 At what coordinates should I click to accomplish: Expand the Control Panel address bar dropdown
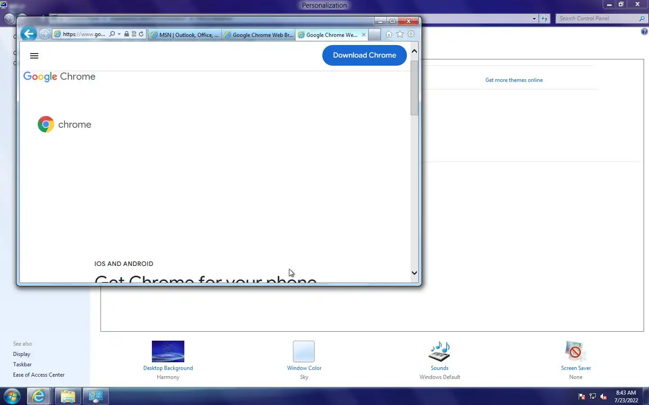[x=534, y=18]
